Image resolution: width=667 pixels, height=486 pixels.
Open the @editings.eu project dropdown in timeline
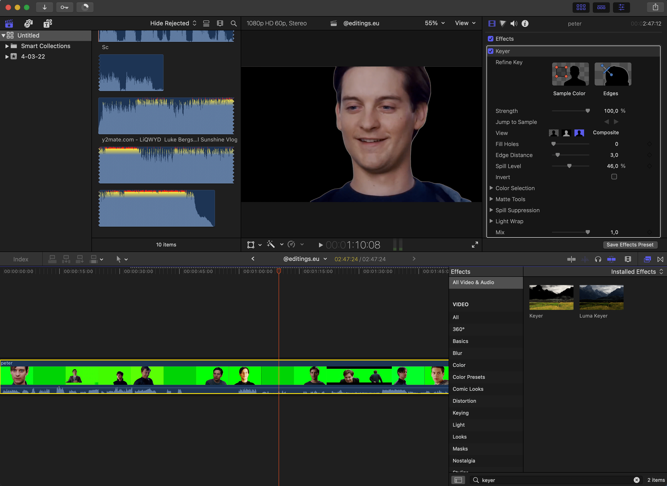pos(305,259)
